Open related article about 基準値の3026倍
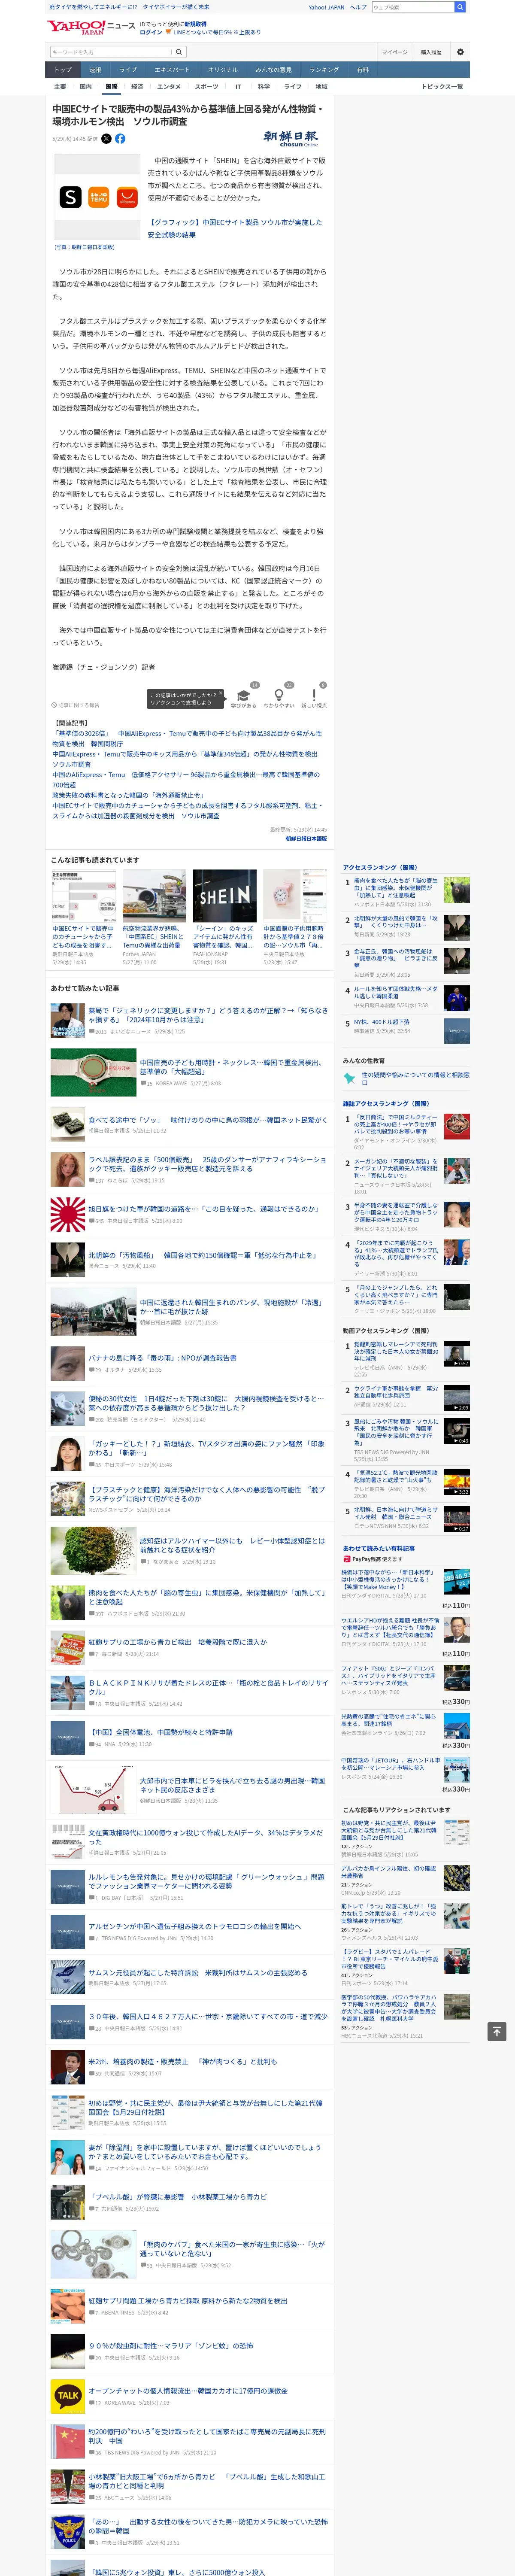 tap(187, 738)
